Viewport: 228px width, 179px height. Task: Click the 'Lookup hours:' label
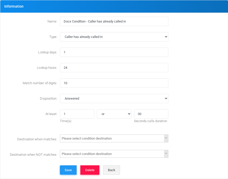pyautogui.click(x=47, y=68)
